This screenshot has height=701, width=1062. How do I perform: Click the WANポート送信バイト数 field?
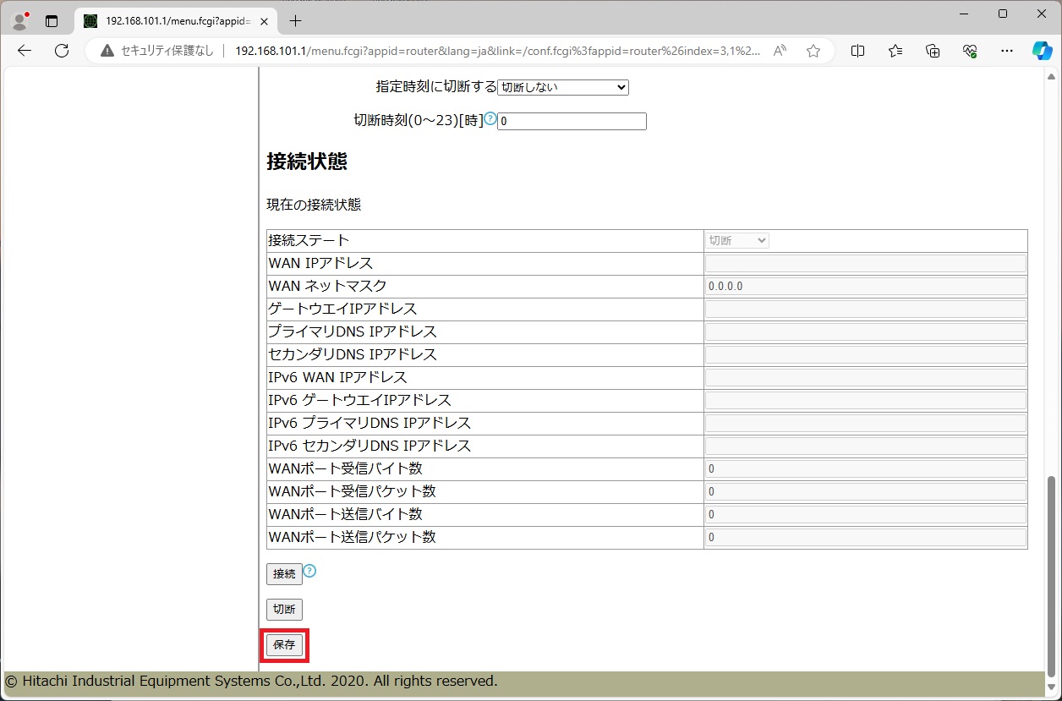(x=866, y=515)
